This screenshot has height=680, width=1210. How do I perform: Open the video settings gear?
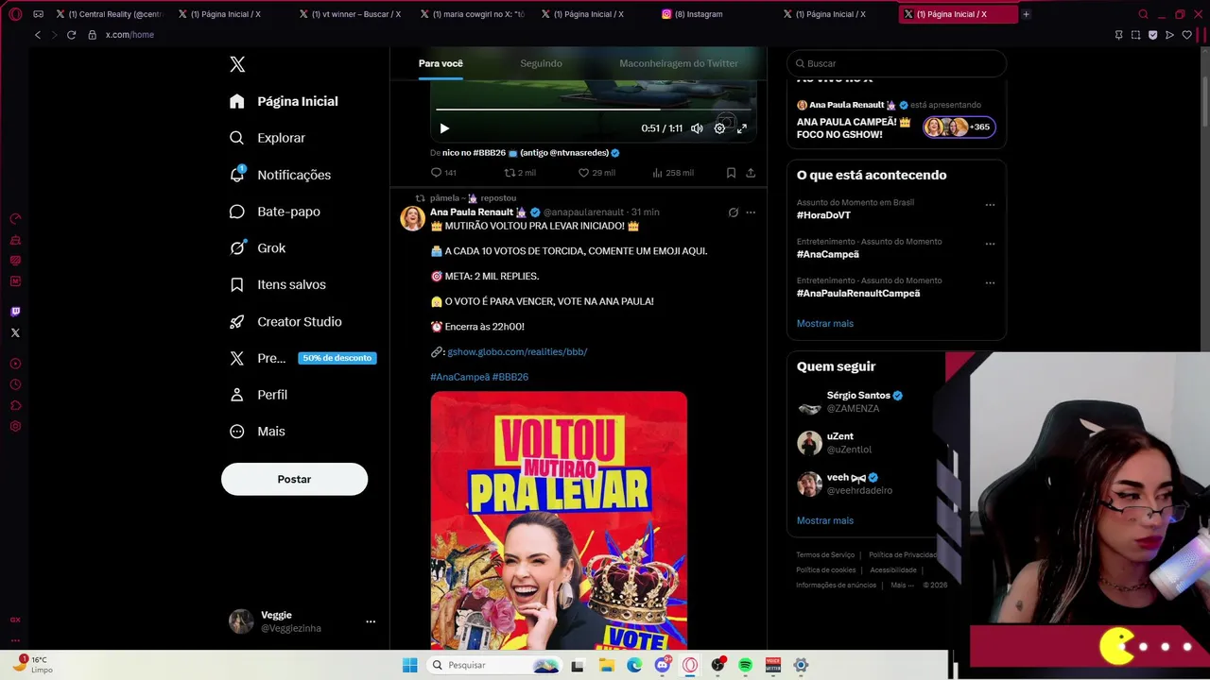coord(719,128)
